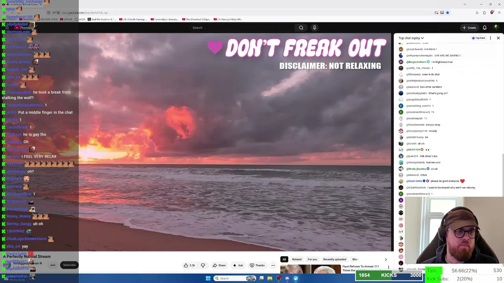
Task: Click chat message 'Talk about Larp'
Action: click(x=428, y=156)
